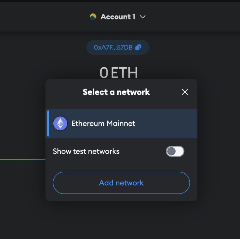Image resolution: width=240 pixels, height=239 pixels.
Task: Click the toggle knob for test networks
Action: click(171, 151)
